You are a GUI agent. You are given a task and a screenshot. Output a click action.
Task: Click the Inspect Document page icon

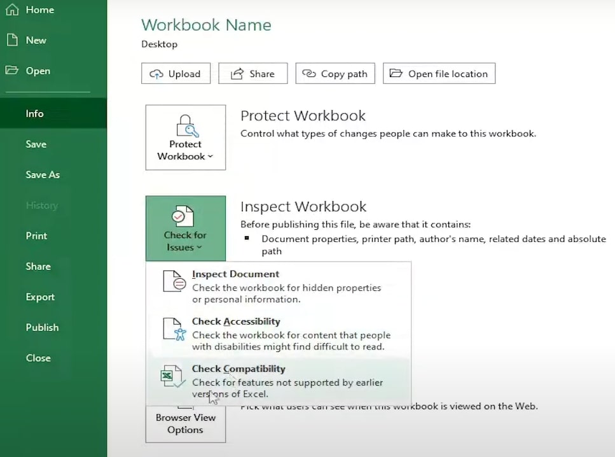[174, 281]
